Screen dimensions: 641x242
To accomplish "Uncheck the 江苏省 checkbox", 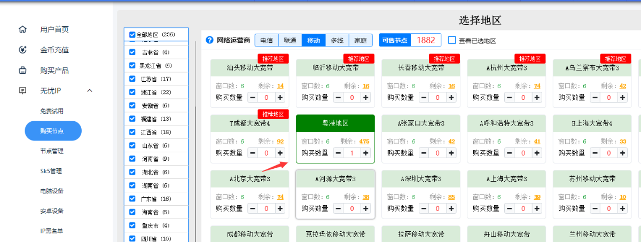I will click(x=132, y=79).
